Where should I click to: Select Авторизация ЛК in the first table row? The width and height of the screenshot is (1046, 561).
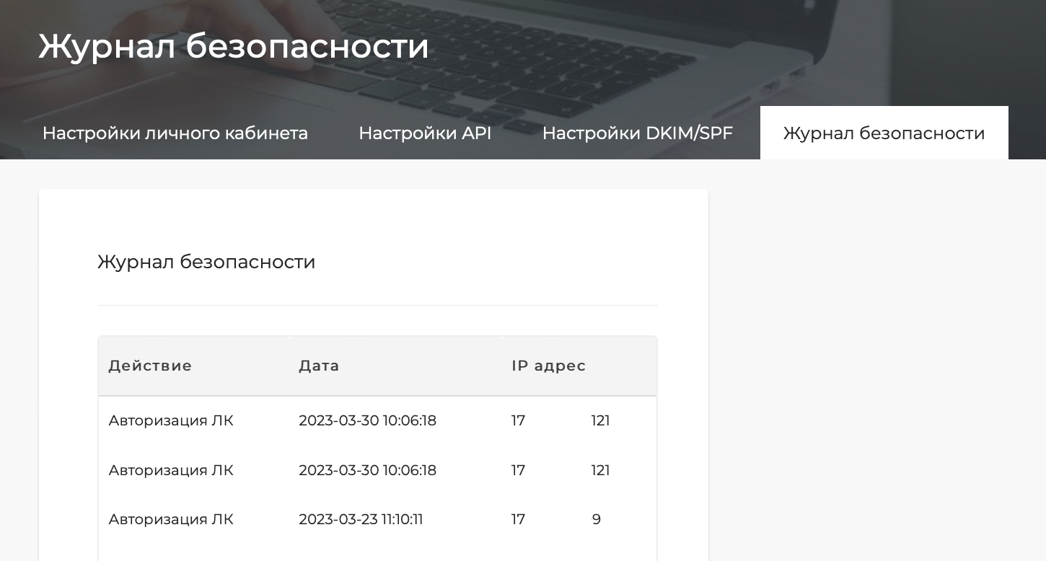[x=171, y=420]
